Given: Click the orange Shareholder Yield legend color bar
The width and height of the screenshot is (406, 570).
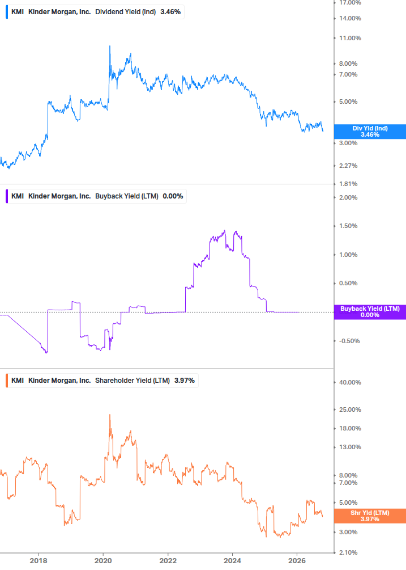Looking at the screenshot, I should click(x=7, y=381).
